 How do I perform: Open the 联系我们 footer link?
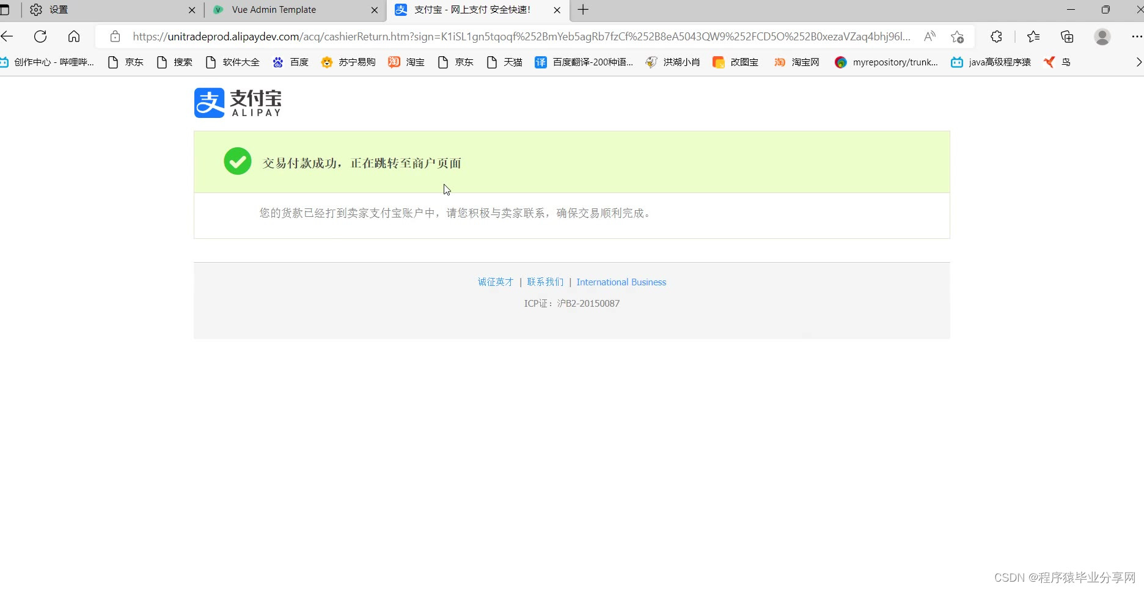(545, 282)
